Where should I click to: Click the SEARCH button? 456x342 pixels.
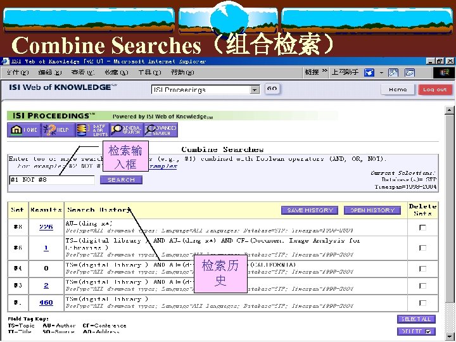coord(121,180)
